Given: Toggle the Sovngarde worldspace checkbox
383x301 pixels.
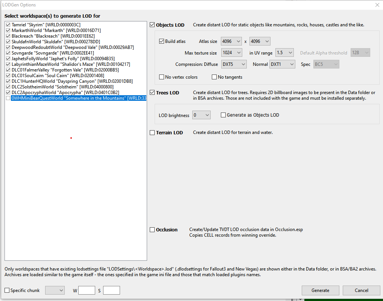Looking at the screenshot, I should click(8, 53).
